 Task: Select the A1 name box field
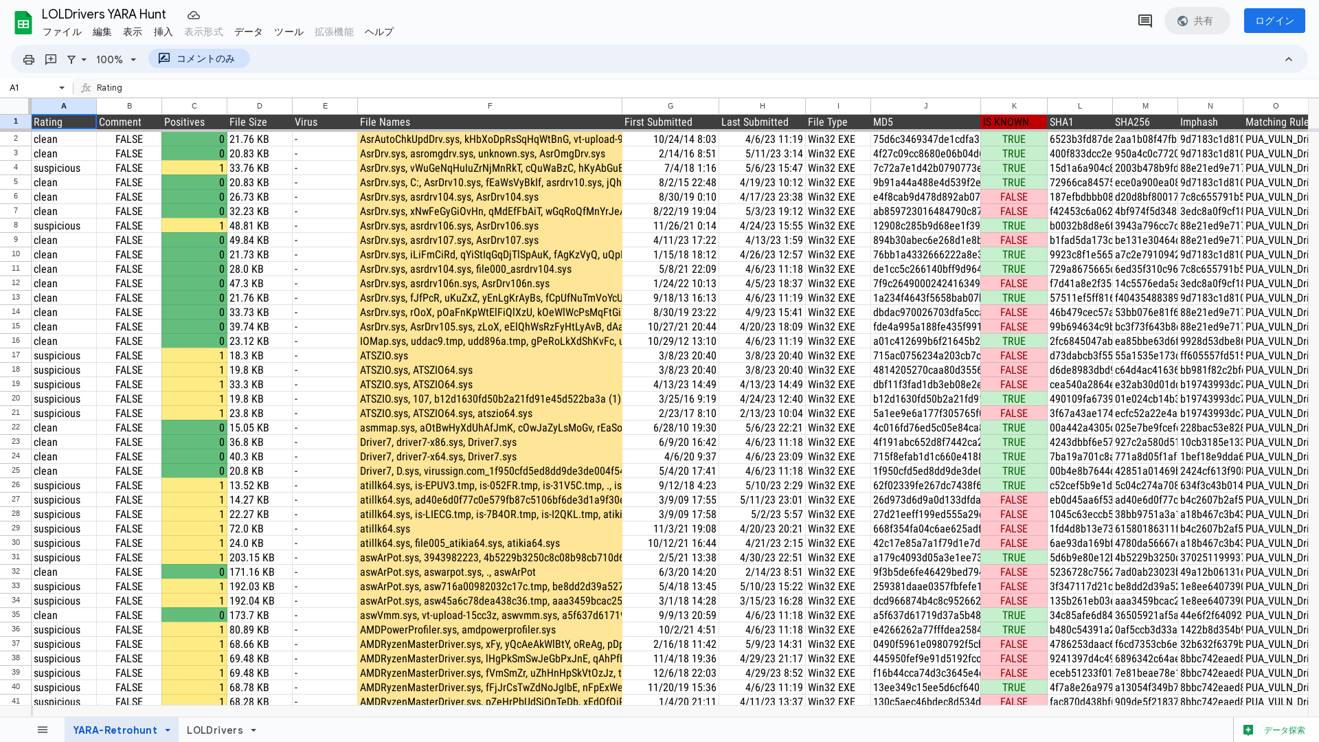pos(30,88)
